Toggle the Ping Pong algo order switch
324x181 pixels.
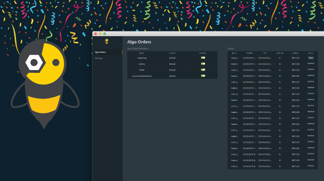point(203,58)
